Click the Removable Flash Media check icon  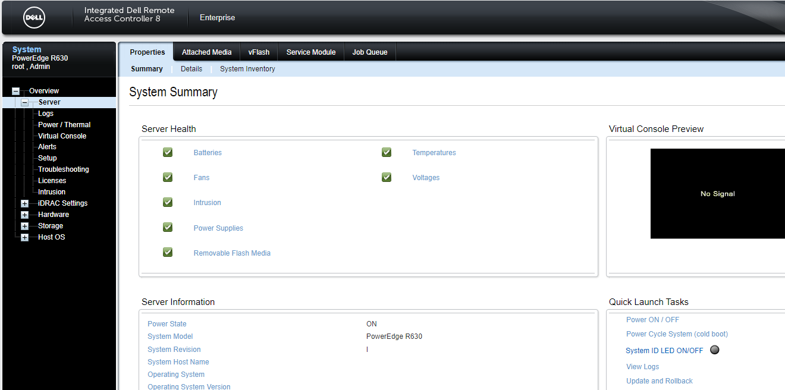[x=168, y=252]
